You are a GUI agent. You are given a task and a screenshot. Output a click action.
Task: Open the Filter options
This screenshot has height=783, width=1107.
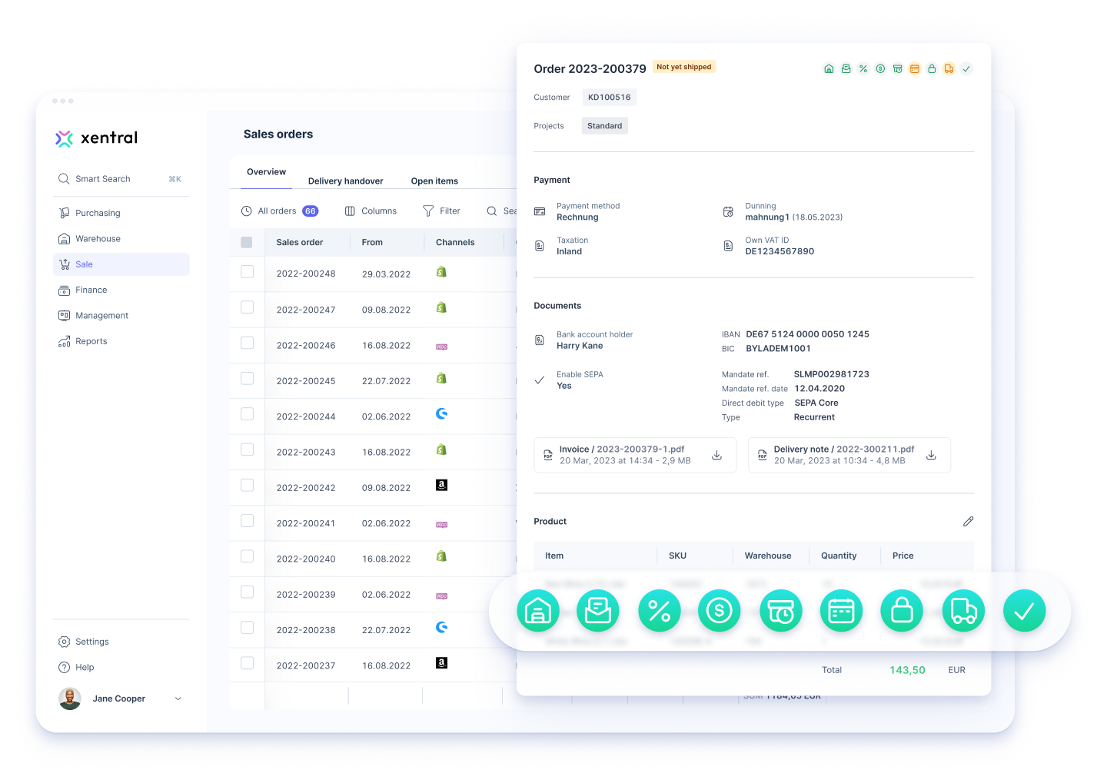(x=441, y=211)
